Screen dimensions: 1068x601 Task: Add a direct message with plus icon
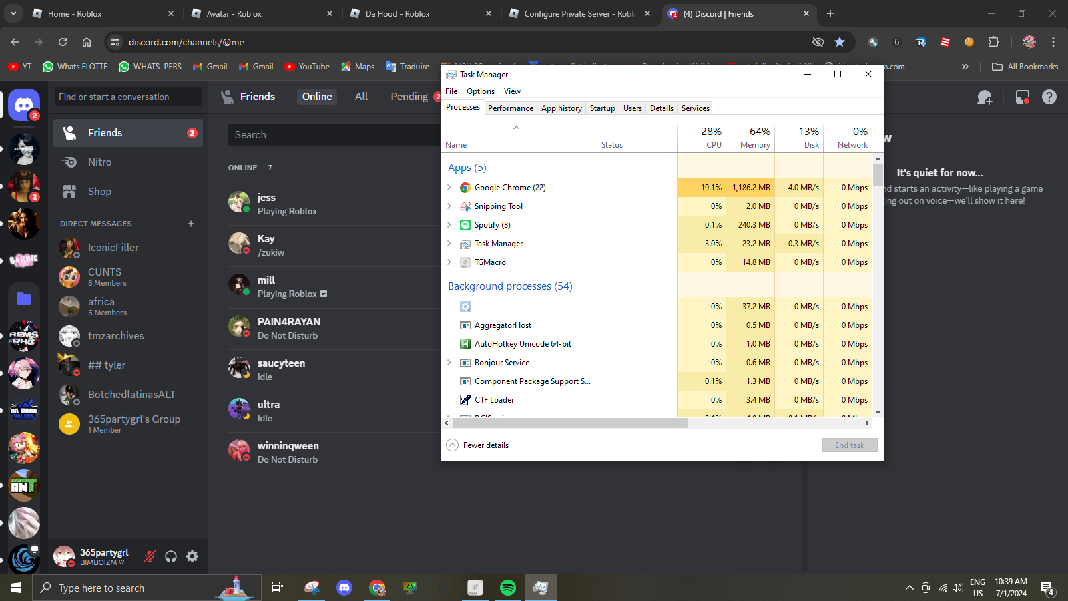click(x=191, y=224)
